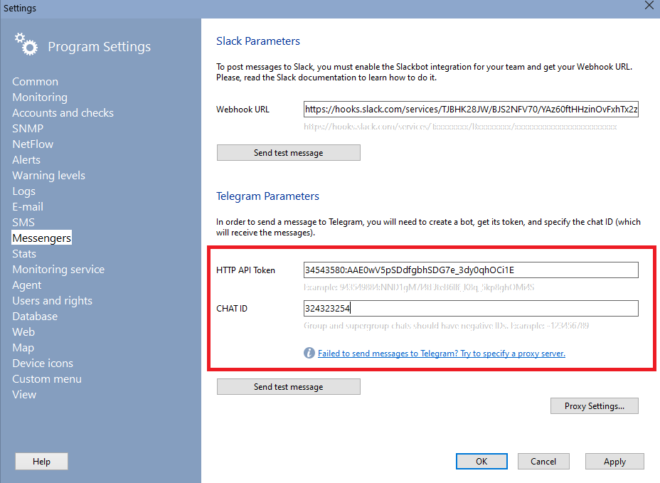The height and width of the screenshot is (483, 660).
Task: Click the CHAT ID input field
Action: coord(471,308)
